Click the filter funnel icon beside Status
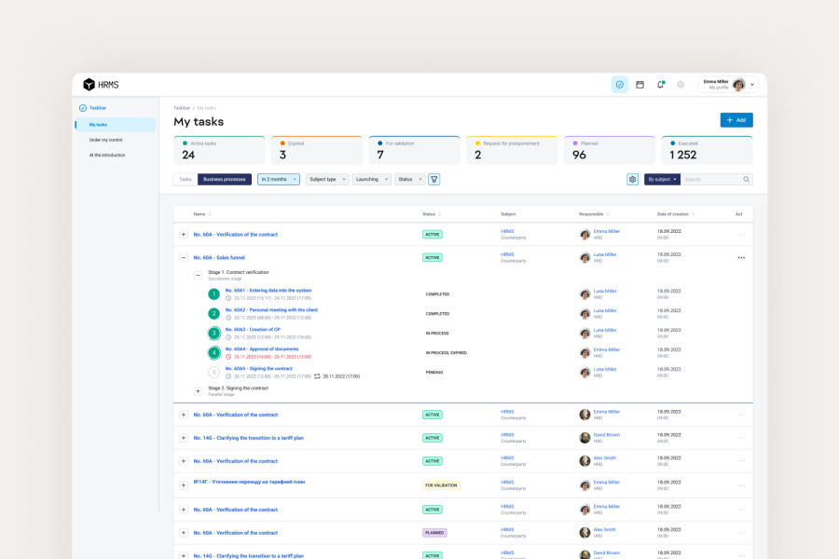The height and width of the screenshot is (559, 839). 433,179
